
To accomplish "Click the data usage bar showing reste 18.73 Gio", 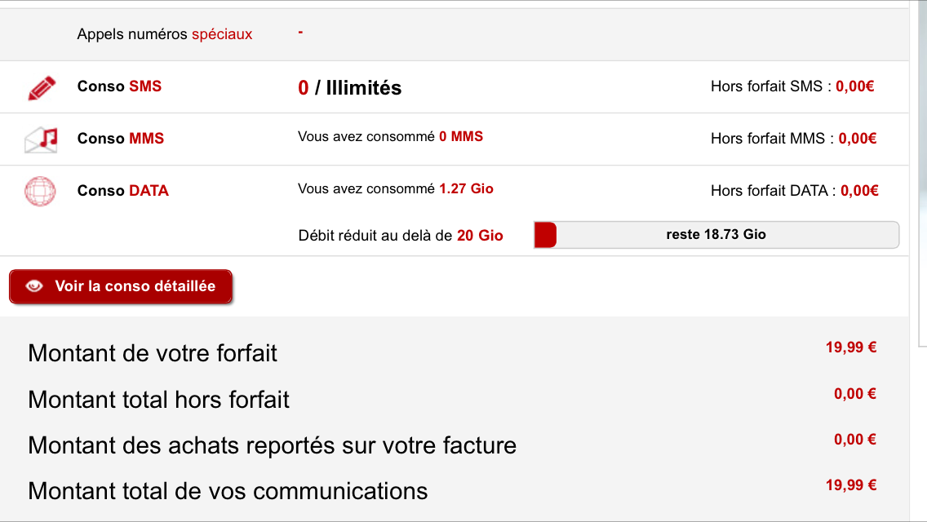I will (x=716, y=235).
